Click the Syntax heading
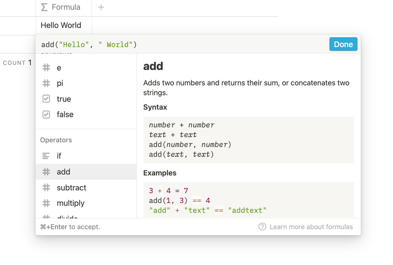The width and height of the screenshot is (393, 265). pos(155,107)
